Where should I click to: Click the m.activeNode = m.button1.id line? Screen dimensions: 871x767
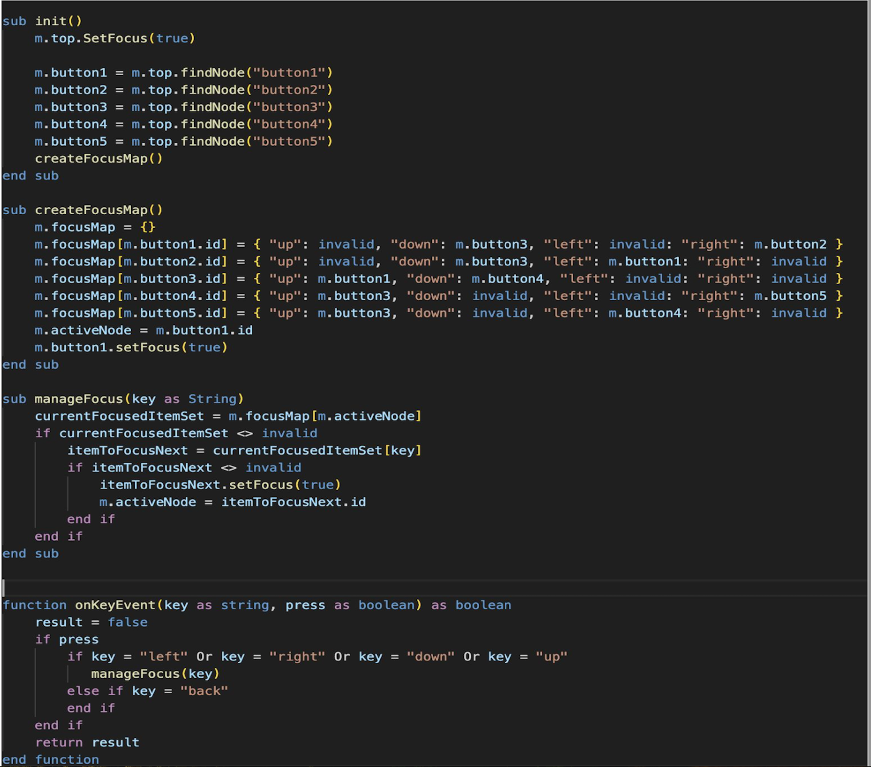[143, 330]
